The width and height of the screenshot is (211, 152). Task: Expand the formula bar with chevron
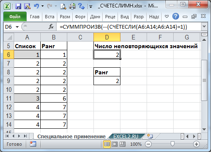coord(204,27)
